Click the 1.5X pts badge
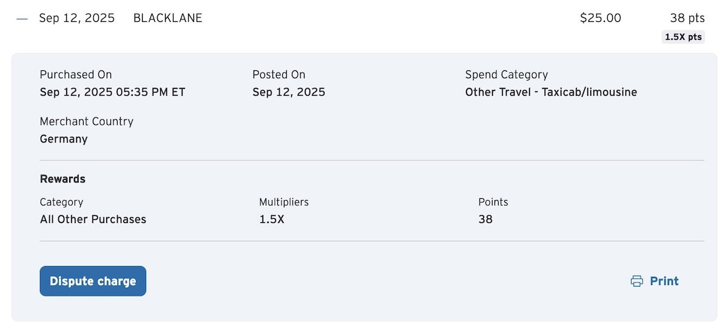 pos(683,37)
